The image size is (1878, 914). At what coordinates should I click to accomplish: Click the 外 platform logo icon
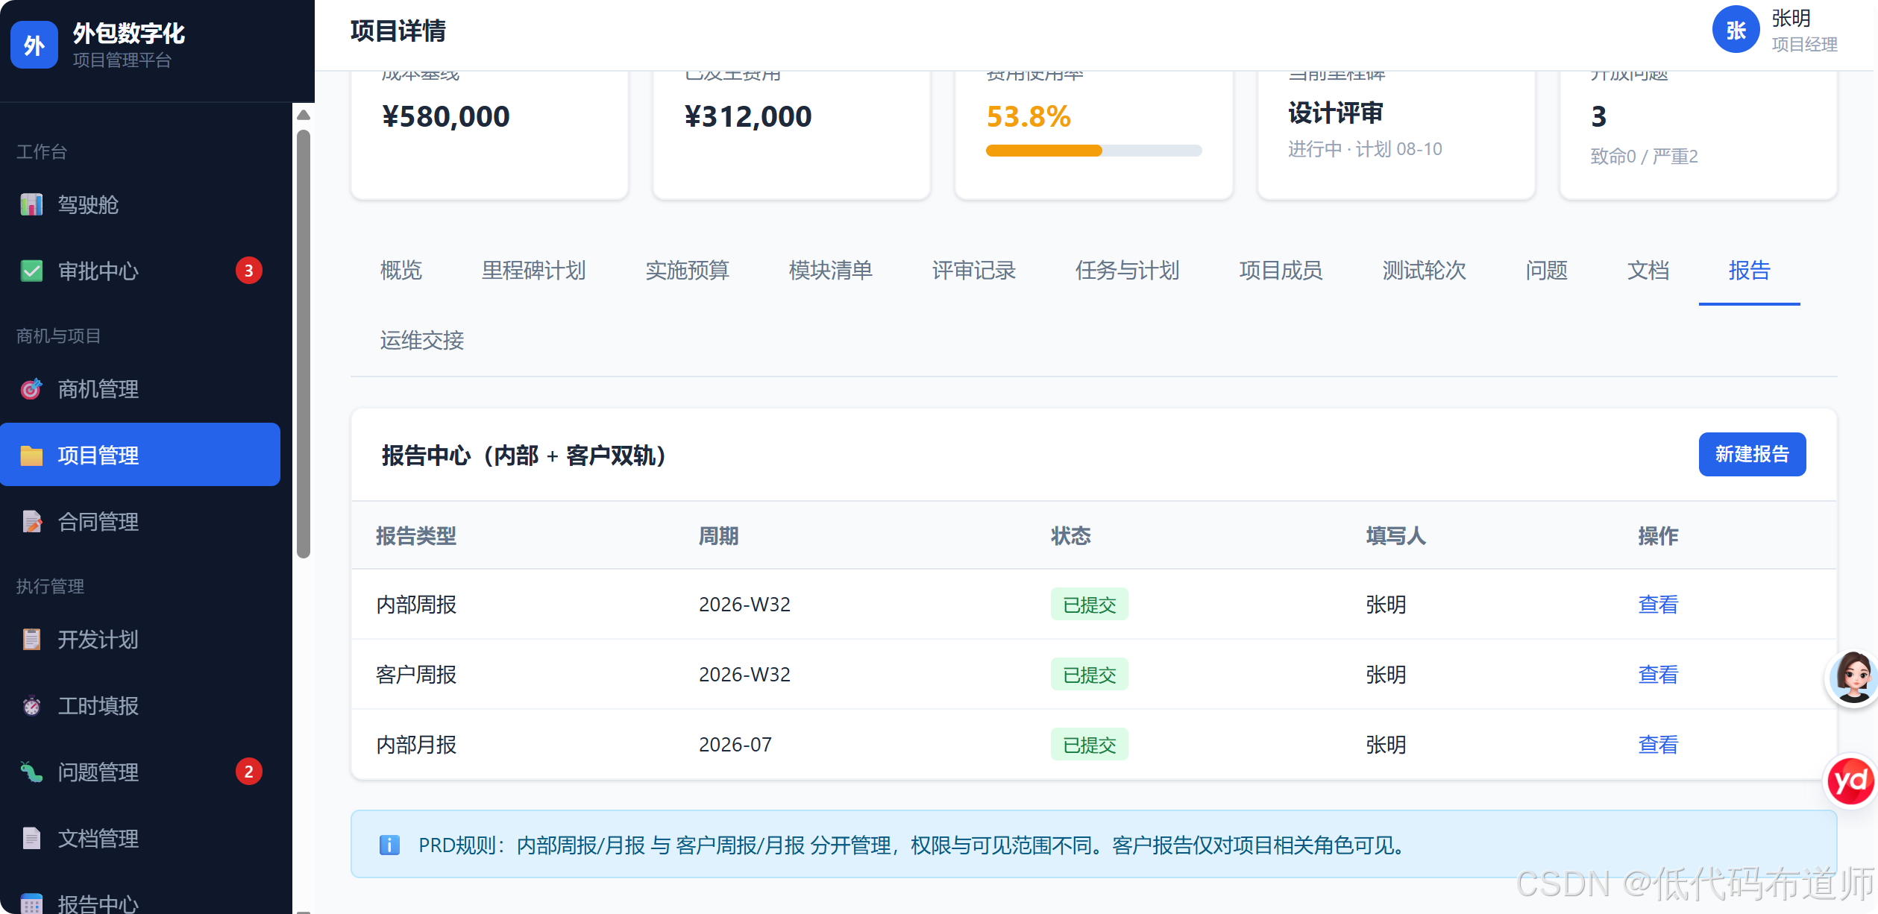click(34, 45)
